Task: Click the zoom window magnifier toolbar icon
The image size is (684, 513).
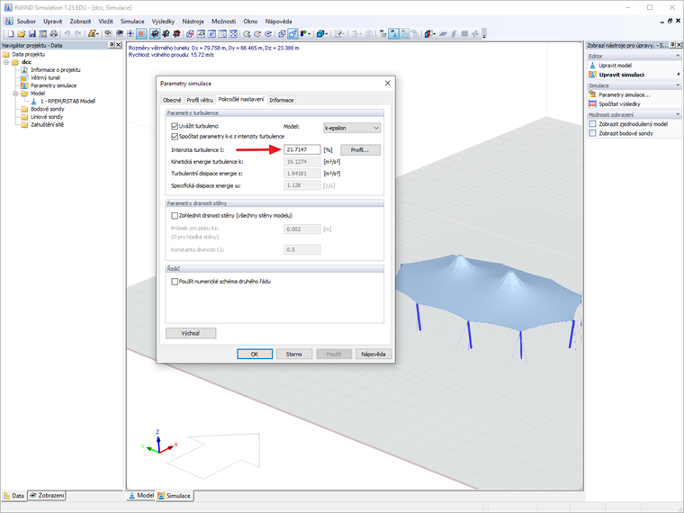Action: [x=223, y=33]
